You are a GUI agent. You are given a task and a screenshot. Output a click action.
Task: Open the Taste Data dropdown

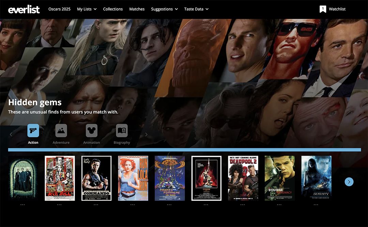pyautogui.click(x=196, y=9)
